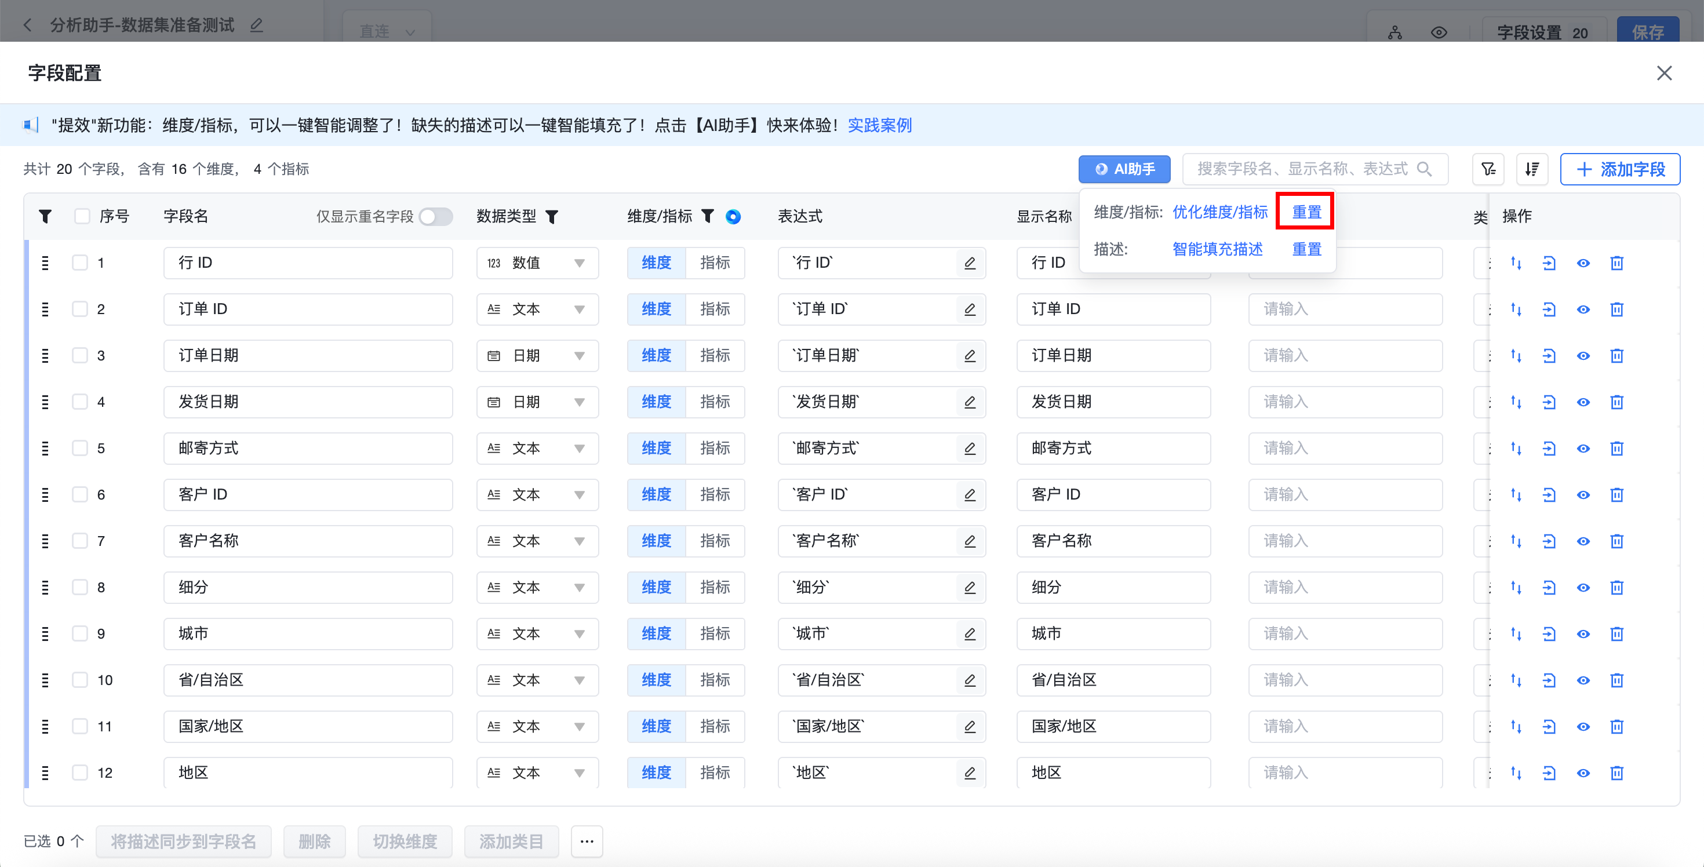The width and height of the screenshot is (1704, 867).
Task: Click display name field of 城市 row
Action: 1113,633
